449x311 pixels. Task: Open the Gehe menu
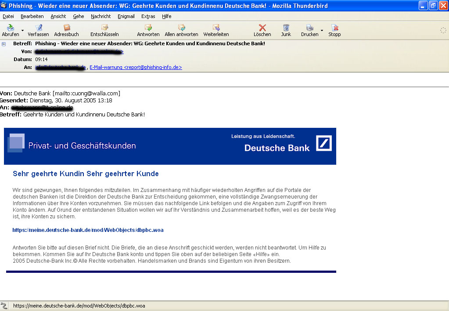(79, 16)
